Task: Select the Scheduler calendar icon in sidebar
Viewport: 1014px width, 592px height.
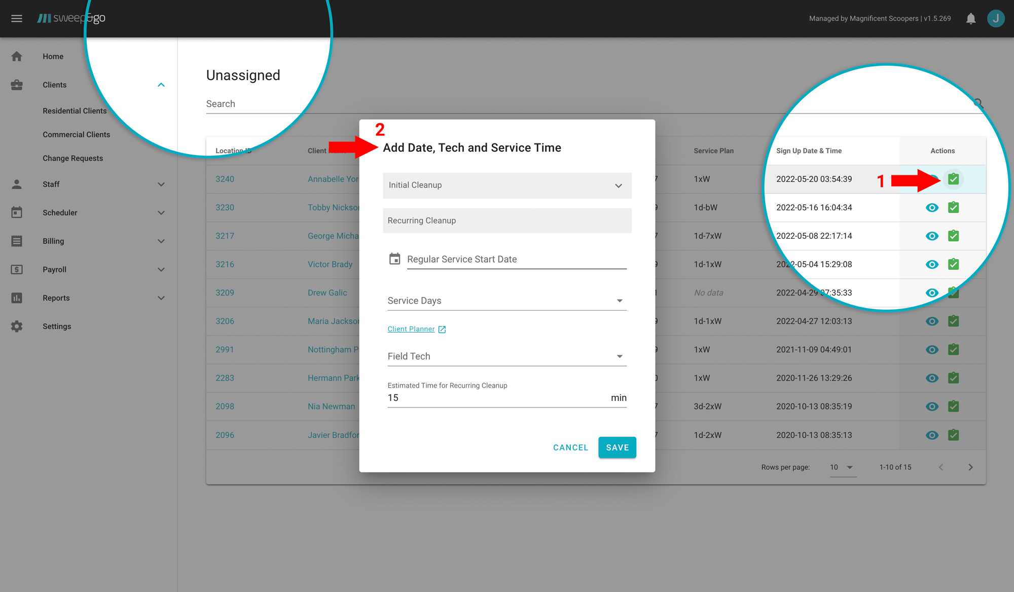Action: 17,212
